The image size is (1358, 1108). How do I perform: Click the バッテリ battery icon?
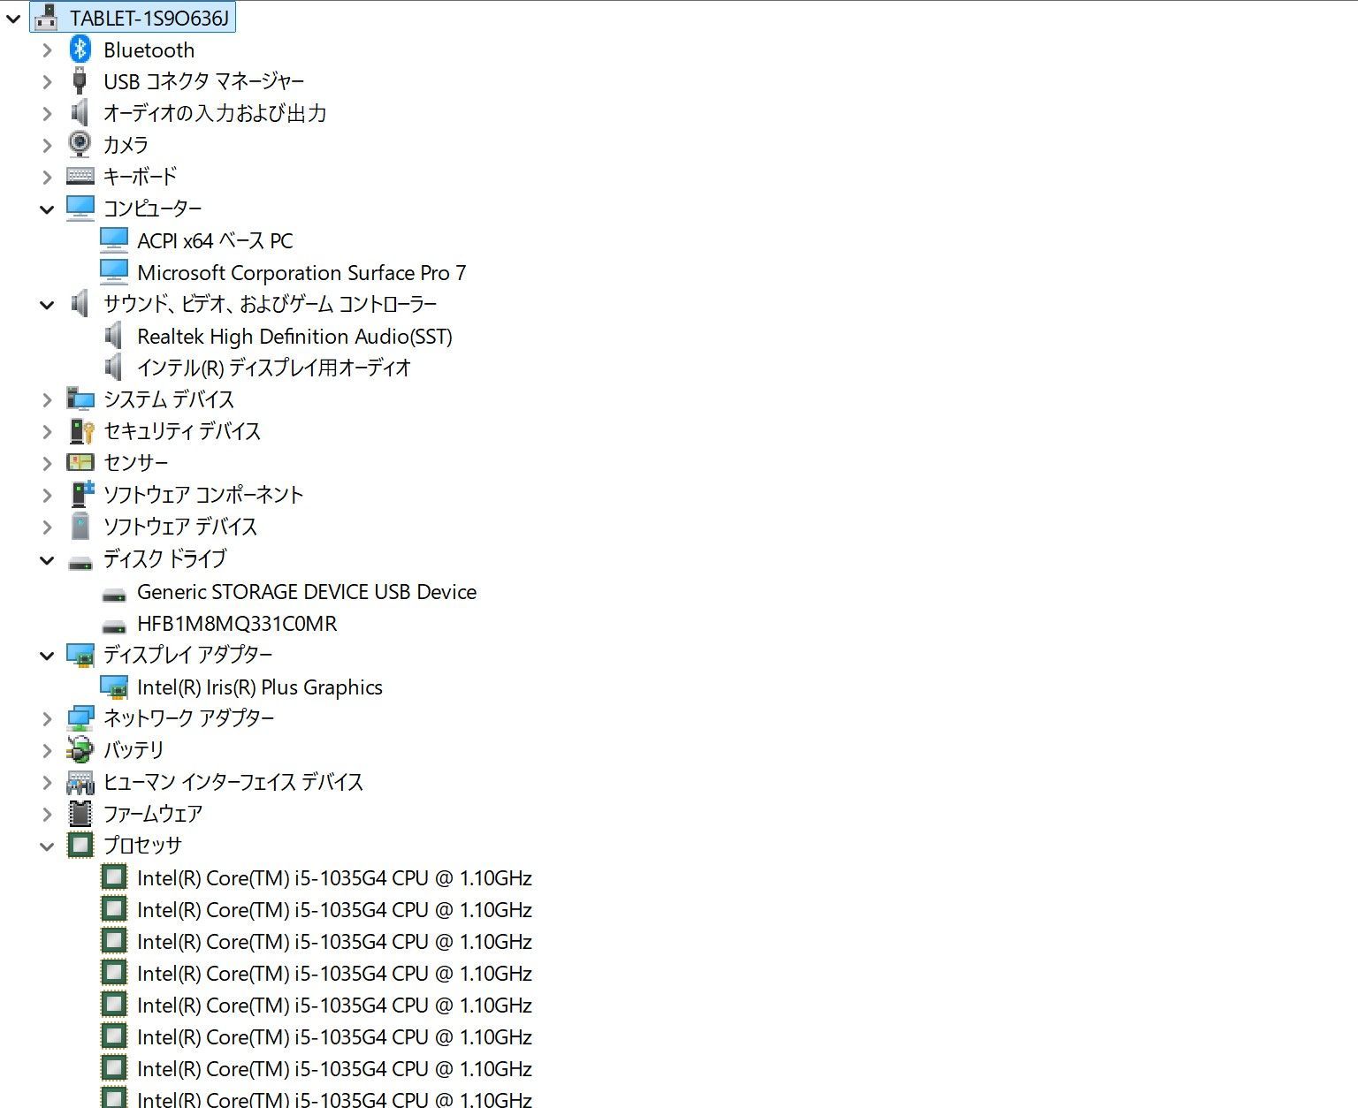80,749
